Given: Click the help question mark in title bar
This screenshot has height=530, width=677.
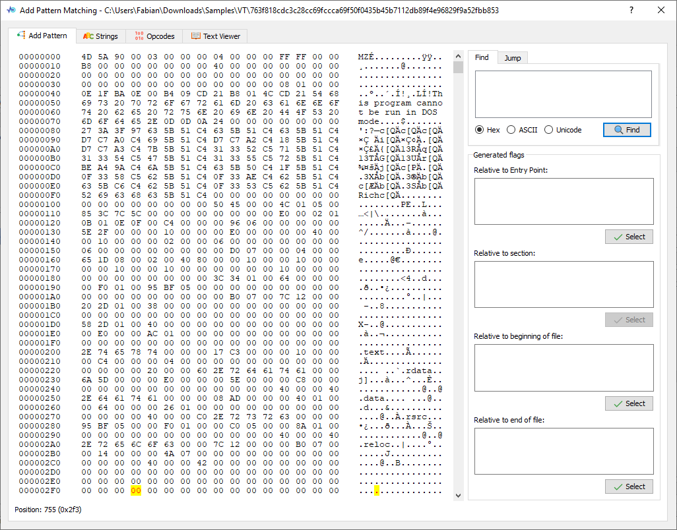Looking at the screenshot, I should pos(631,10).
